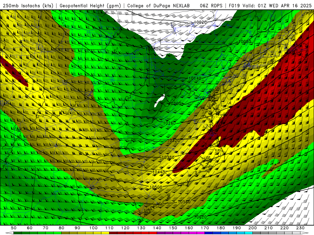Viewport: 314px width, 235px height.
Task: Click the 10440 contour label
Action: pyautogui.click(x=159, y=172)
